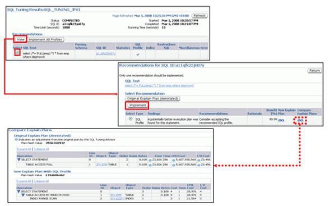Open the object link in INDEX RANGE SCAN row
The width and height of the screenshot is (329, 206).
[x=117, y=199]
